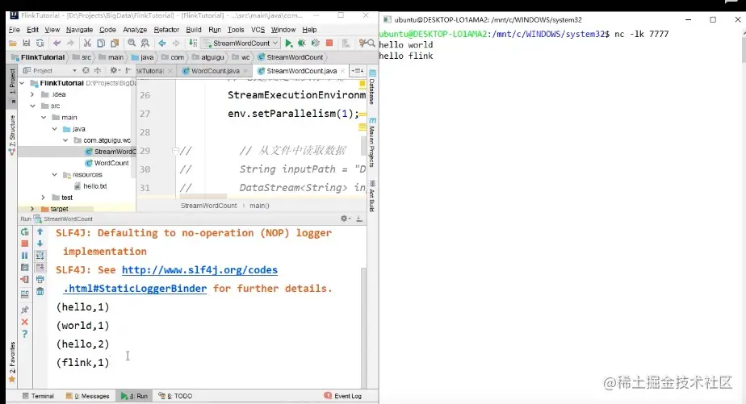Screen dimensions: 746x404
Task: Click the Save All toolbar icon
Action: 27,44
